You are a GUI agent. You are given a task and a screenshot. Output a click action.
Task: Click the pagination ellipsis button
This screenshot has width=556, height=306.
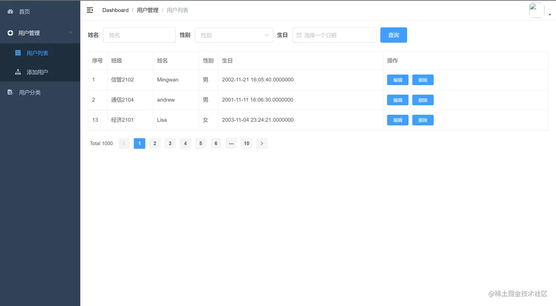pyautogui.click(x=231, y=143)
